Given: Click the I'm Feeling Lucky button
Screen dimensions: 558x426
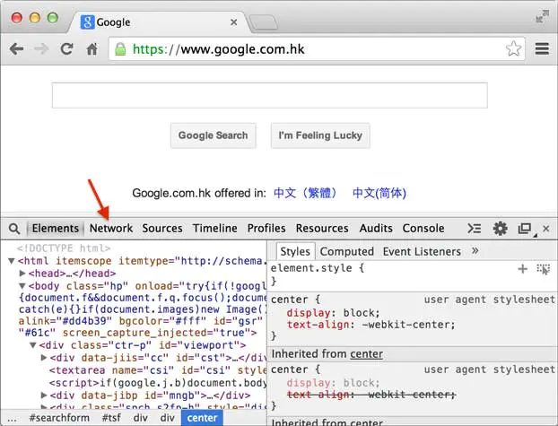Looking at the screenshot, I should point(320,135).
